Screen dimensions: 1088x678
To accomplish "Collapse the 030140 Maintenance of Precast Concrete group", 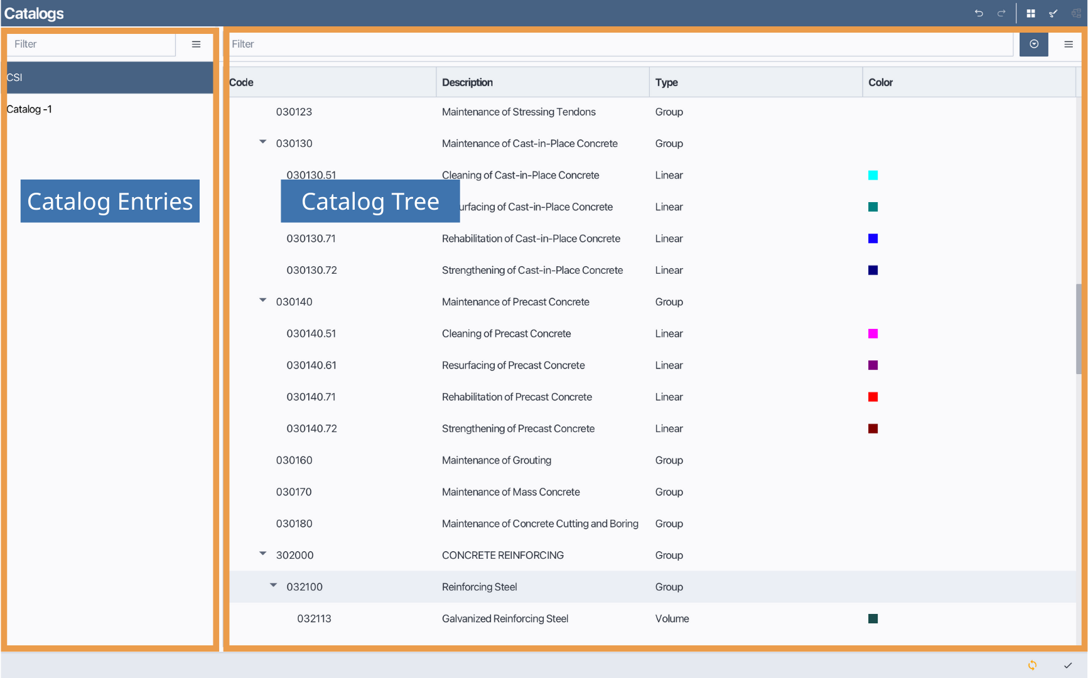I will tap(262, 299).
